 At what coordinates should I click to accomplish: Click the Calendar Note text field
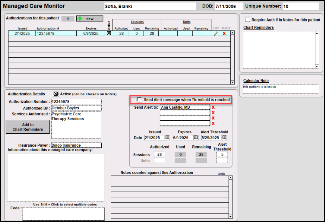pyautogui.click(x=281, y=89)
